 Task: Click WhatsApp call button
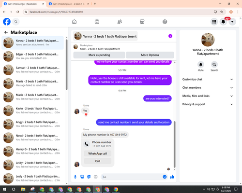pyautogui.click(x=98, y=153)
